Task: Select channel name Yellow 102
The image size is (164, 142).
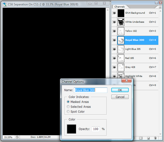Action: point(131,31)
